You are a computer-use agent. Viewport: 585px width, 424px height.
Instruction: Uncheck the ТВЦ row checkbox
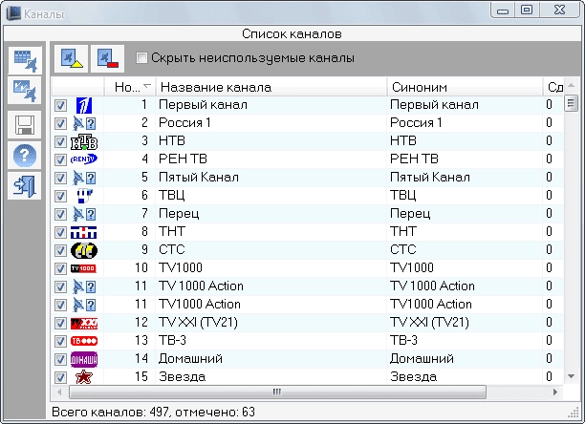(60, 196)
